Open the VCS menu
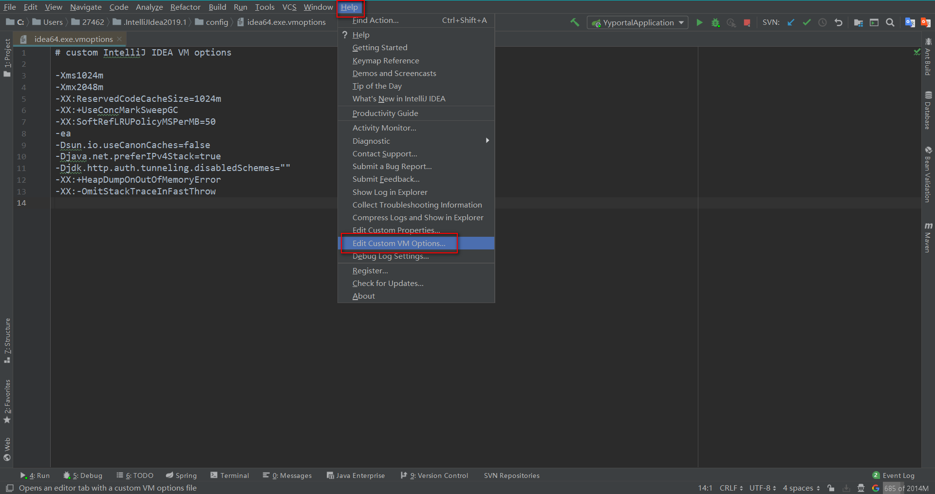Viewport: 935px width, 494px height. click(289, 7)
